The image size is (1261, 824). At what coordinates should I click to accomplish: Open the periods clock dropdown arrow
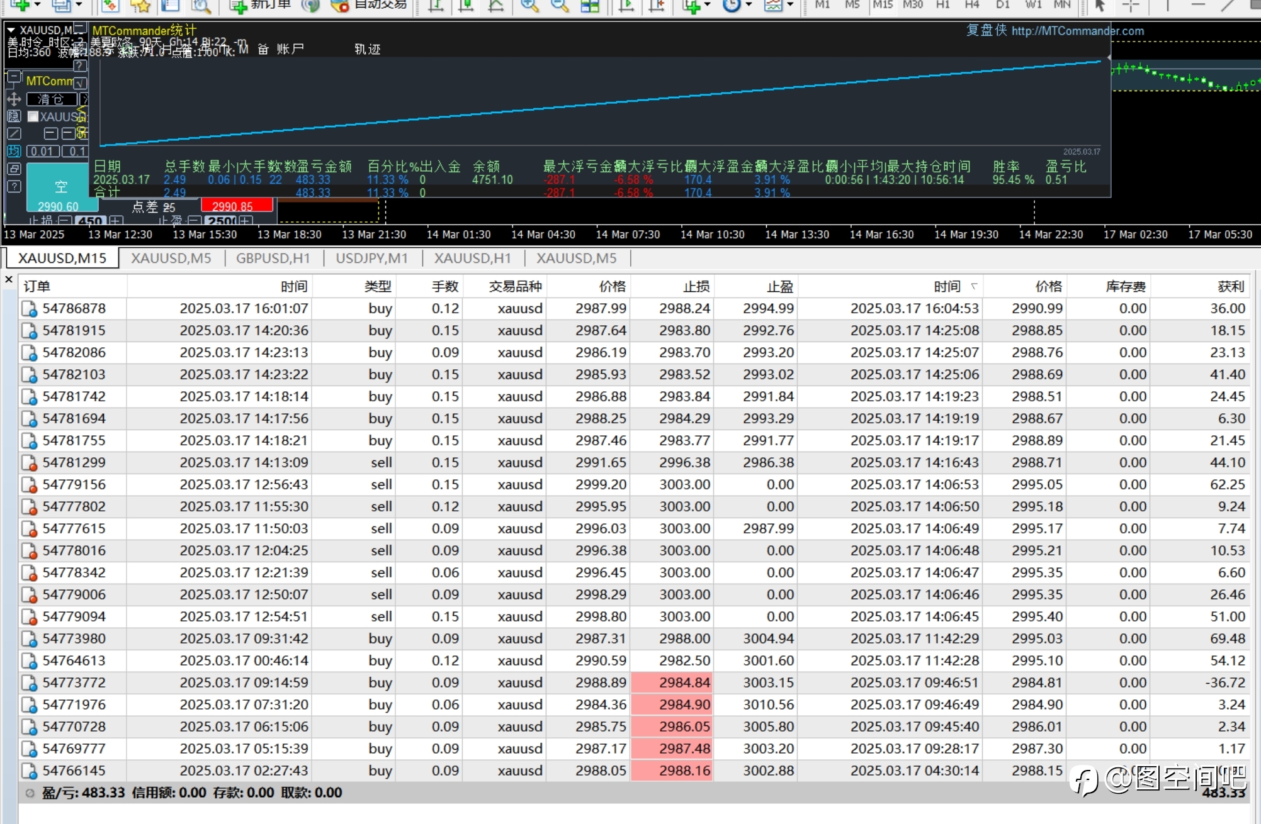pos(749,5)
